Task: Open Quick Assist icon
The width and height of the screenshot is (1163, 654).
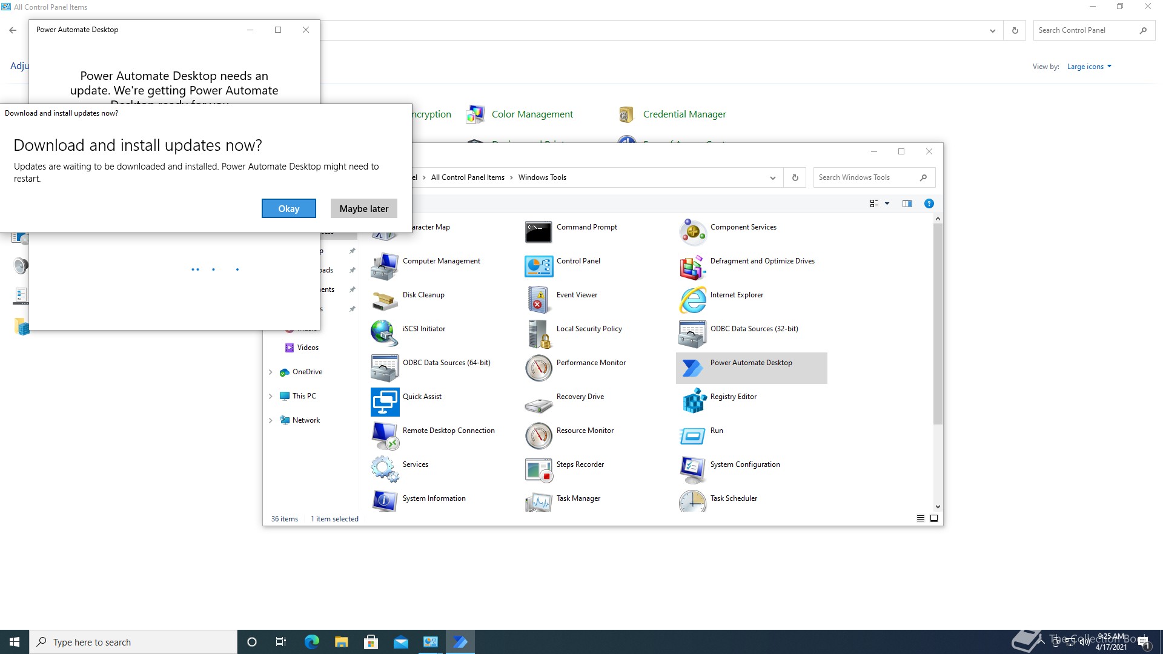Action: coord(385,401)
